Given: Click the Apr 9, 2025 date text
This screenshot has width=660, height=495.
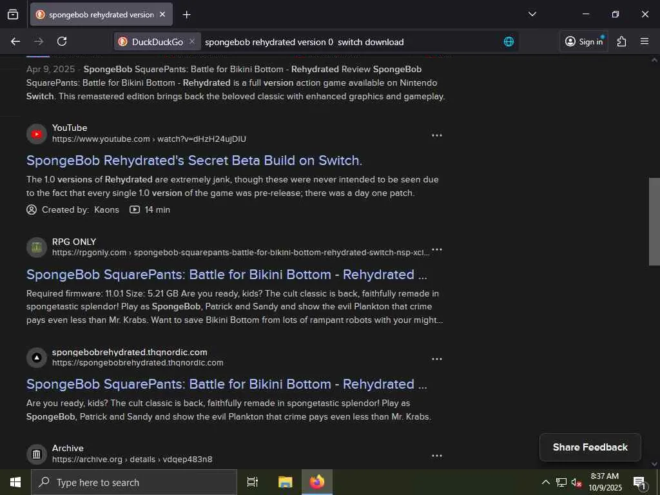Looking at the screenshot, I should 50,69.
